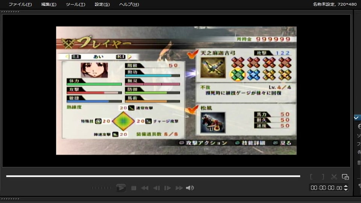This screenshot has height=203, width=361.
Task: Jump to the end with fast-forward button
Action: [179, 188]
